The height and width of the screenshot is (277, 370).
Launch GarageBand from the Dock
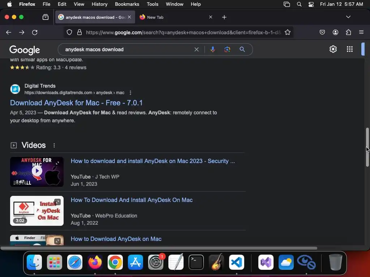pos(216,262)
